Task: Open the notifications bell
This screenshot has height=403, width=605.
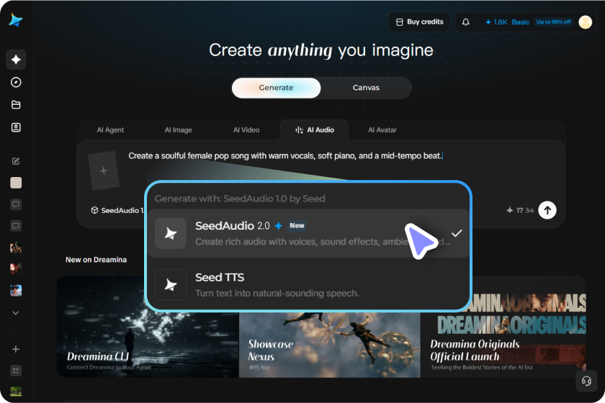Action: (466, 22)
